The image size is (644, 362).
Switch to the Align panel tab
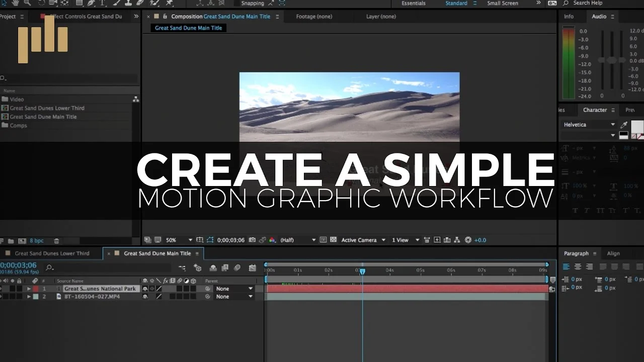click(613, 253)
